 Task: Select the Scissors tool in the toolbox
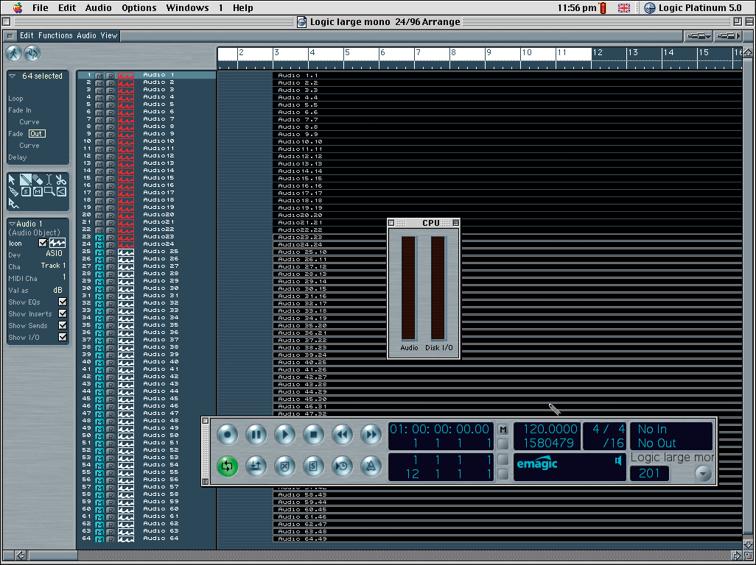60,180
